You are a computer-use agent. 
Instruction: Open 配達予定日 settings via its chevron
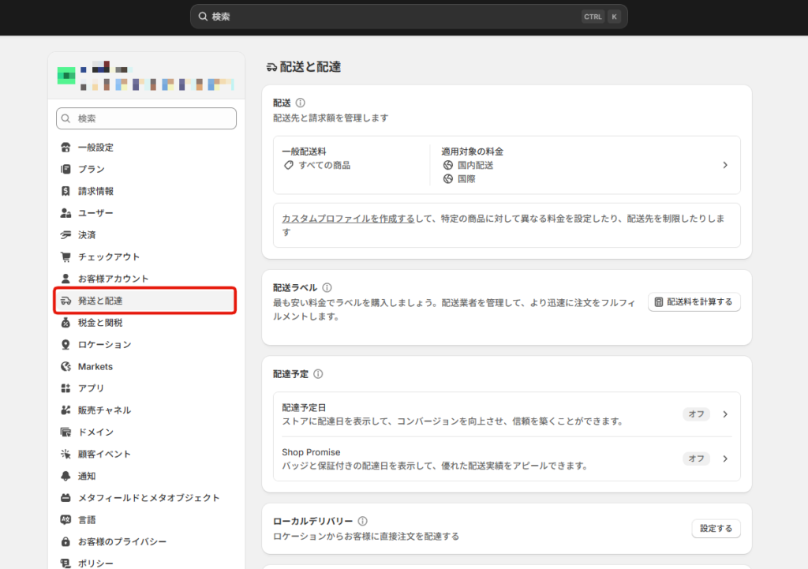click(x=724, y=414)
